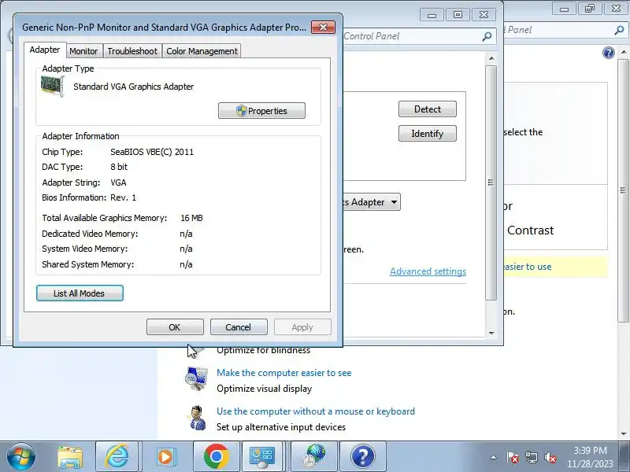Image resolution: width=630 pixels, height=472 pixels.
Task: Click Set up alternative input devices text
Action: (x=281, y=427)
